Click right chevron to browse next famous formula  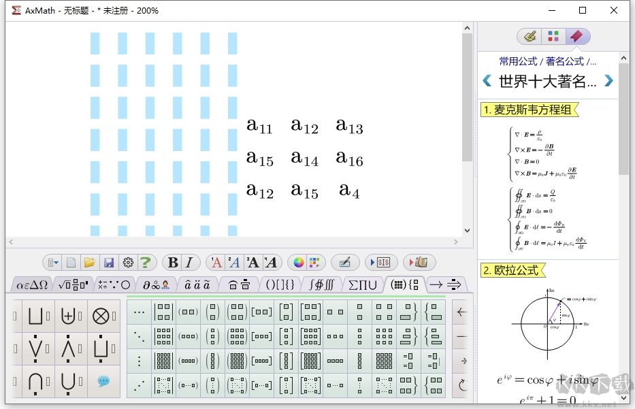[609, 80]
